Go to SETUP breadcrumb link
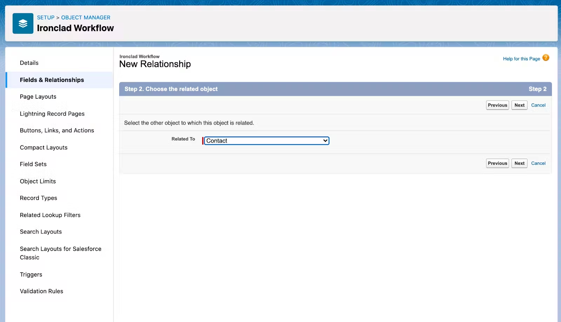 (x=46, y=17)
